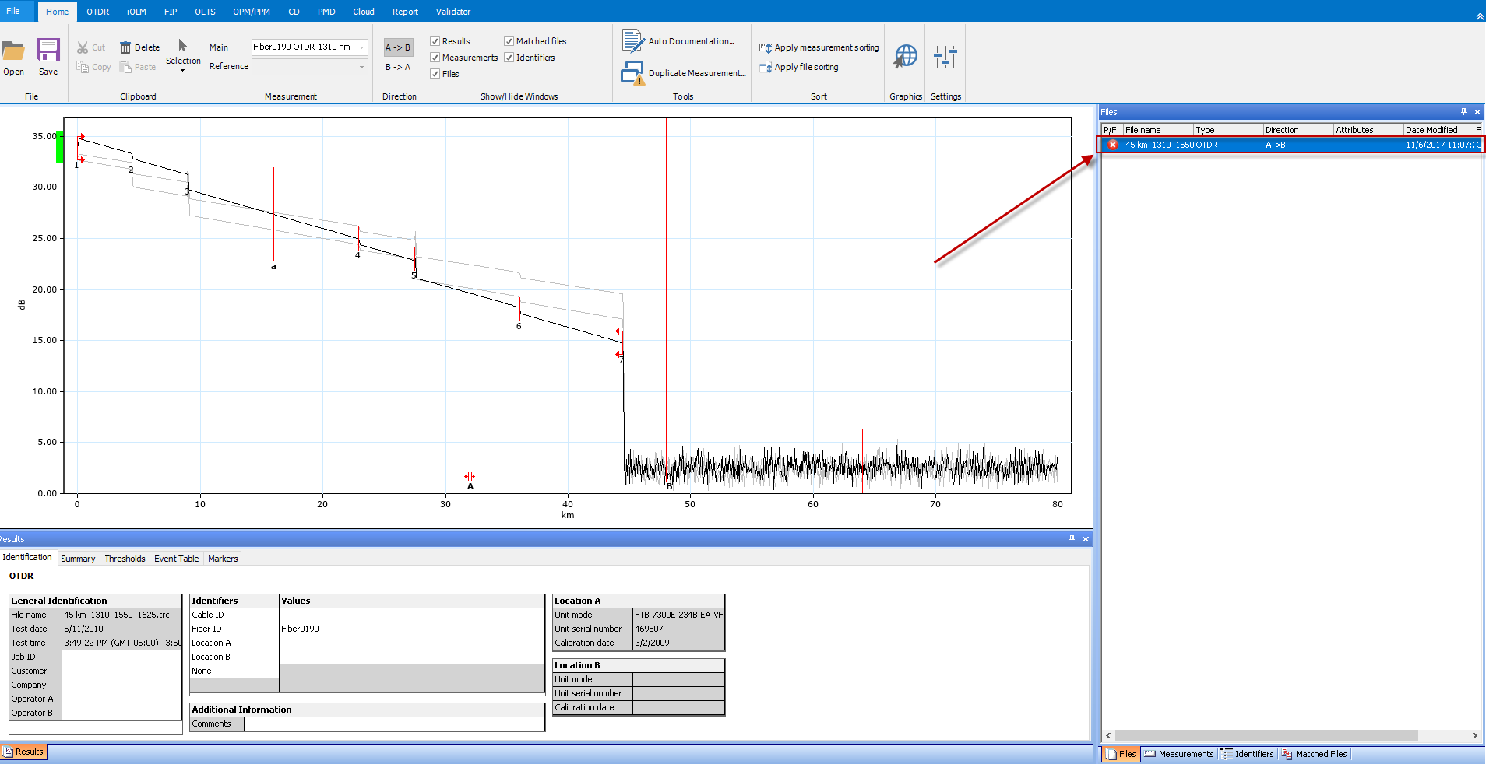
Task: Click the red fail icon in file row
Action: coord(1113,145)
